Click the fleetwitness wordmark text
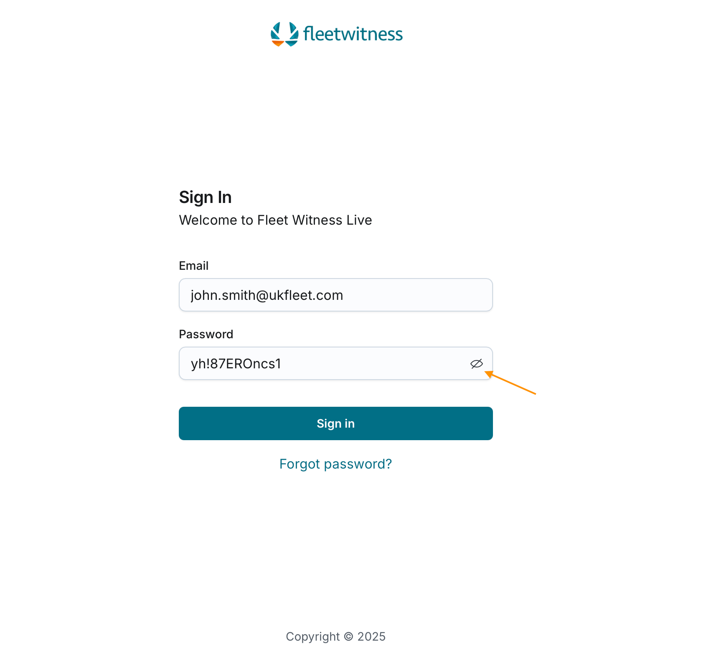701x659 pixels. (353, 34)
